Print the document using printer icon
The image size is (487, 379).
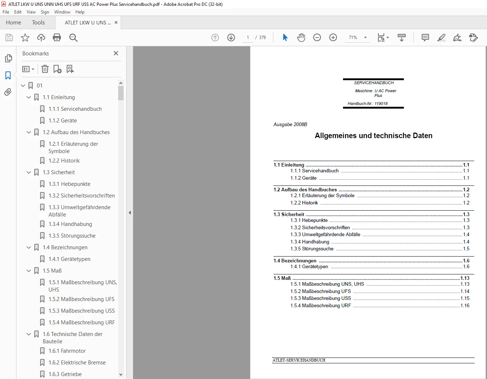[57, 38]
